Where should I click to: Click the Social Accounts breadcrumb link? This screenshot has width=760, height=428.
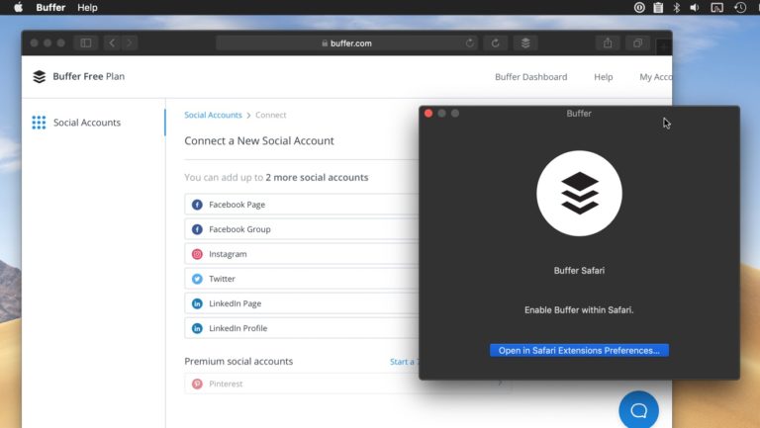(x=213, y=116)
